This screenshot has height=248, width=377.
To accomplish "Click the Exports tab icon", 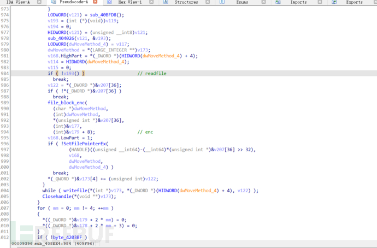I will pyautogui.click(x=334, y=2).
